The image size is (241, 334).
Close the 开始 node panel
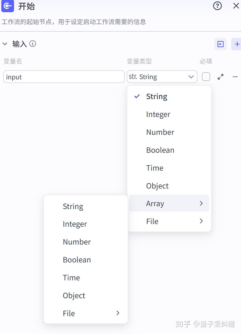236,6
